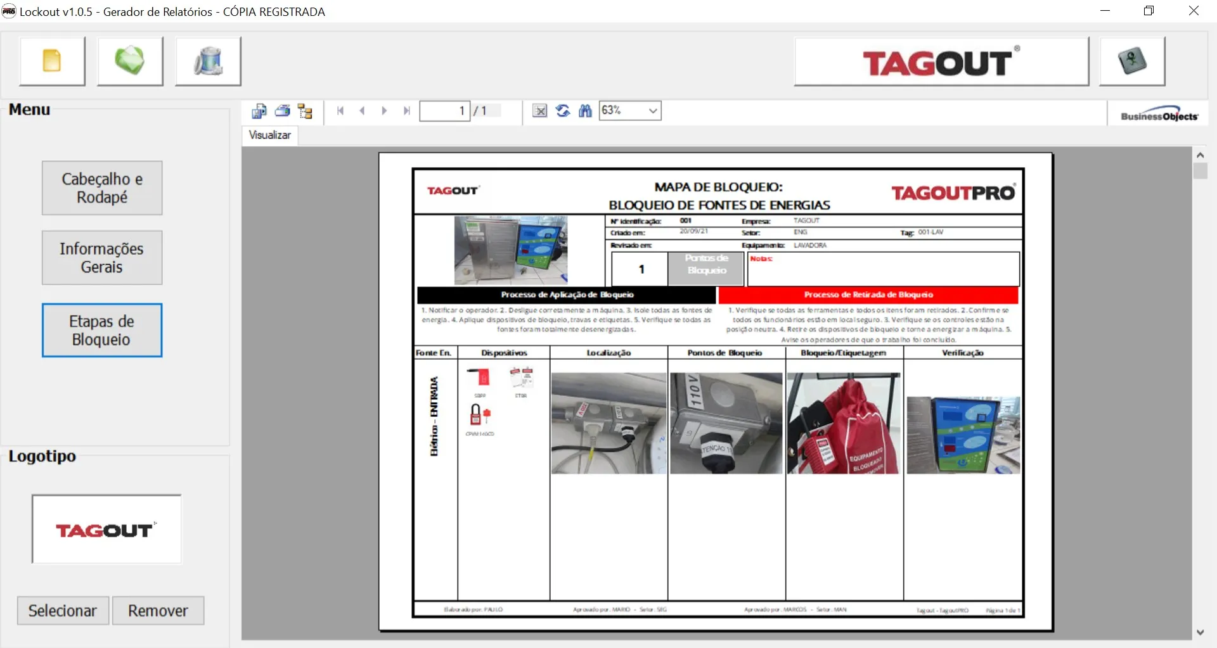
Task: Minimize the Lockout window
Action: (x=1105, y=11)
